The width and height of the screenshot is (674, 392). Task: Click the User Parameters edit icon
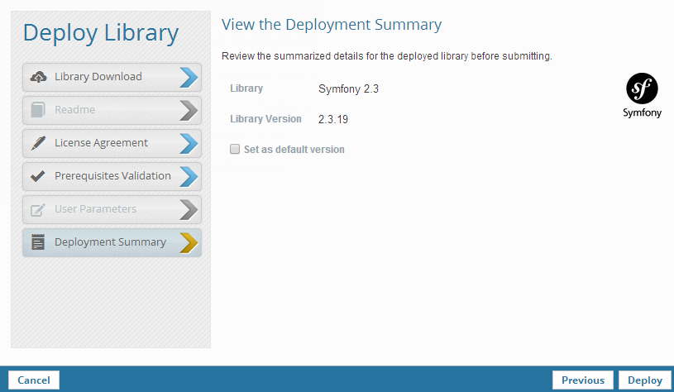(38, 209)
